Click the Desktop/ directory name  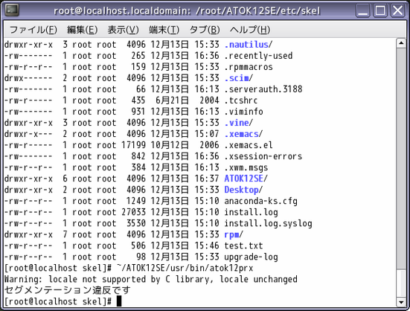(x=243, y=190)
